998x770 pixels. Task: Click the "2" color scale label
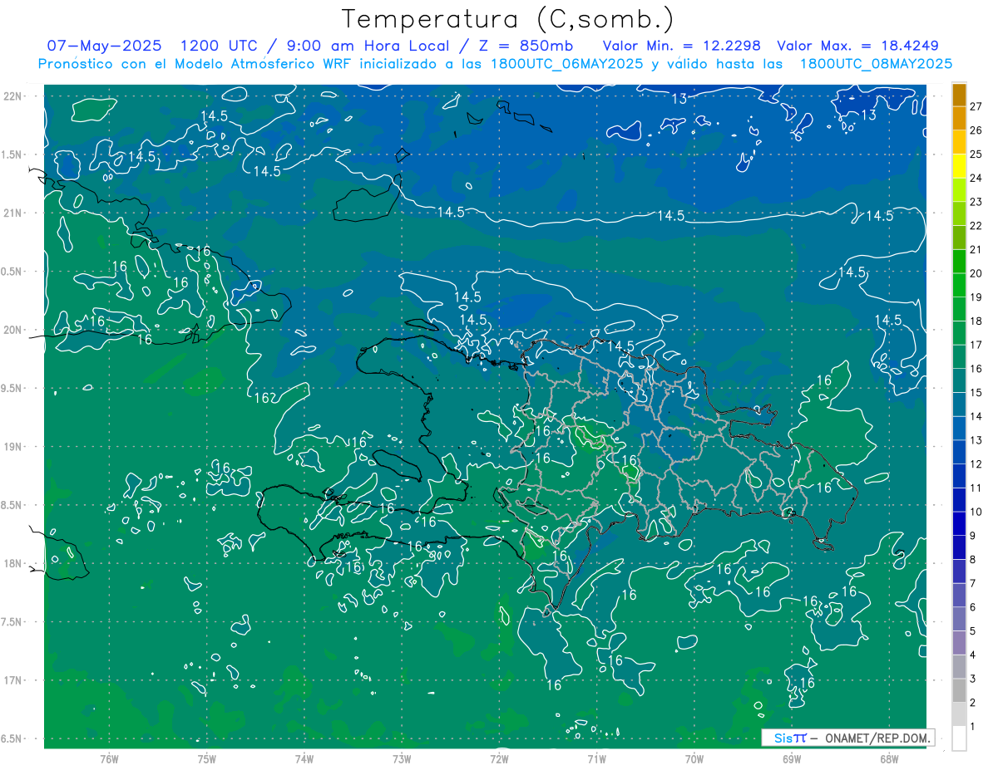click(x=972, y=703)
